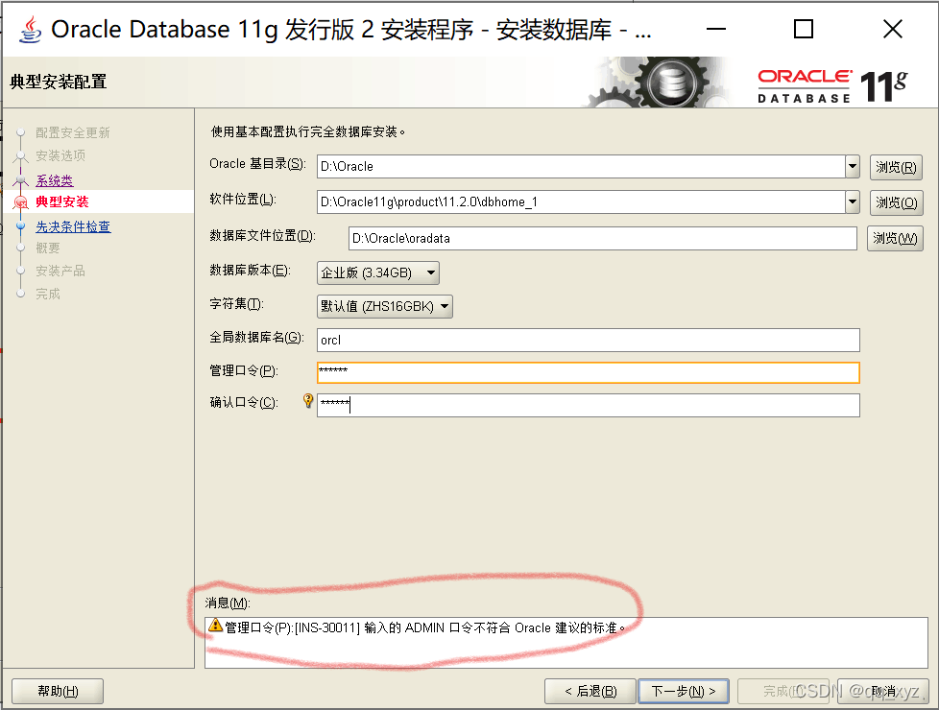Focus the database file location field
Screen dimensions: 939x710
[x=602, y=238]
